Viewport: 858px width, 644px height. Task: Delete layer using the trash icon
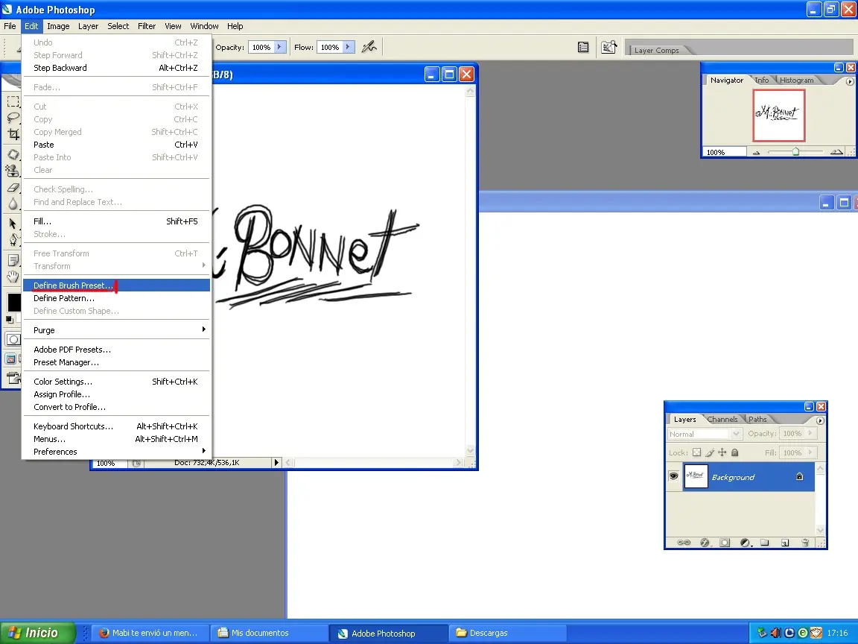click(805, 541)
